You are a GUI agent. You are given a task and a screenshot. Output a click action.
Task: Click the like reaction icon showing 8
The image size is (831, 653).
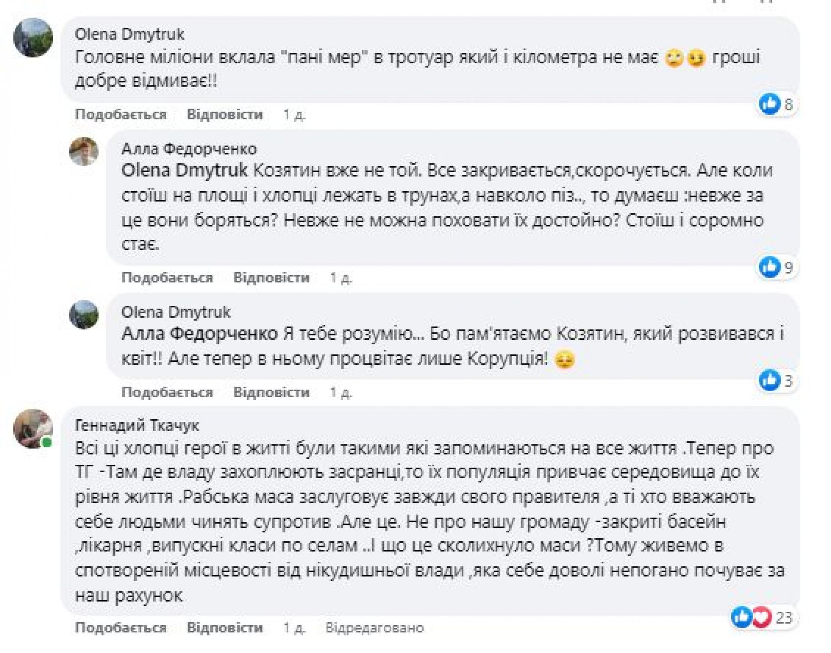(770, 104)
